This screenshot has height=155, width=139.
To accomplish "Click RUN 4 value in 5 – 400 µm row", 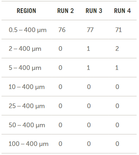I will coord(117,68).
